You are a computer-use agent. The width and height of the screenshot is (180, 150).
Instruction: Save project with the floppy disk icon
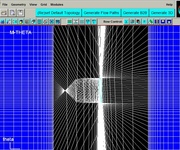(20, 13)
